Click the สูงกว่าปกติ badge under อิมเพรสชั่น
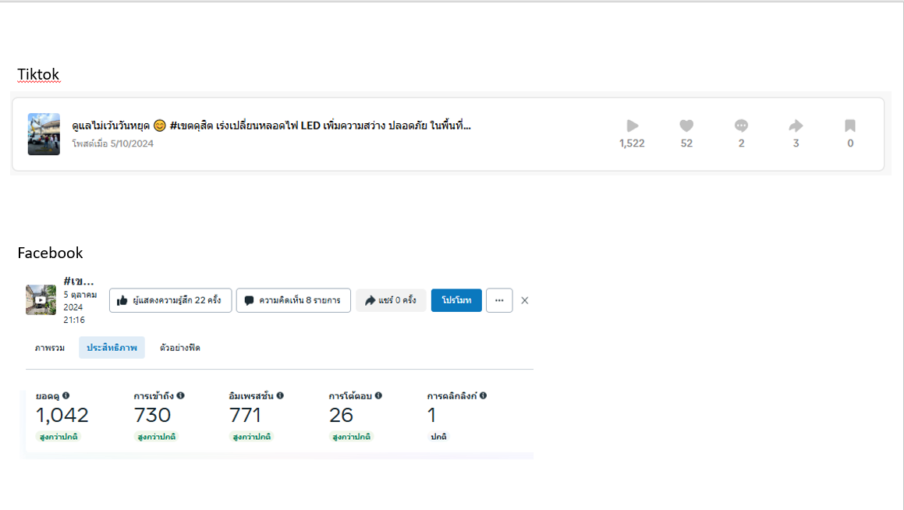The image size is (904, 510). [x=251, y=437]
